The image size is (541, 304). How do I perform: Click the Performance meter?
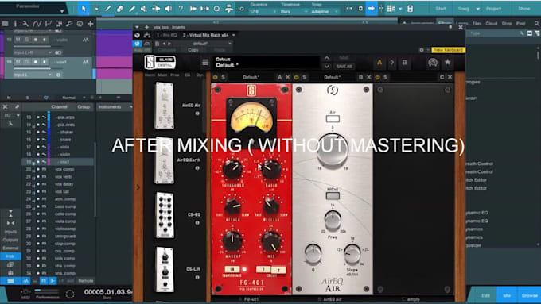(x=47, y=294)
